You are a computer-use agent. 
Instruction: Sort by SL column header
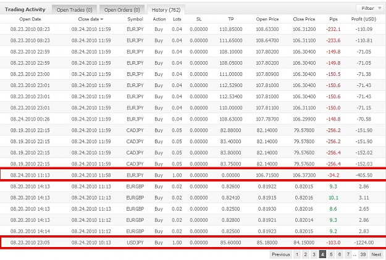199,19
